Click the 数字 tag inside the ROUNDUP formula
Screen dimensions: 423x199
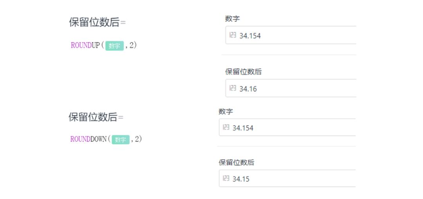114,46
